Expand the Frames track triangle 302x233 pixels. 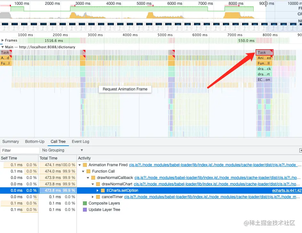3,40
